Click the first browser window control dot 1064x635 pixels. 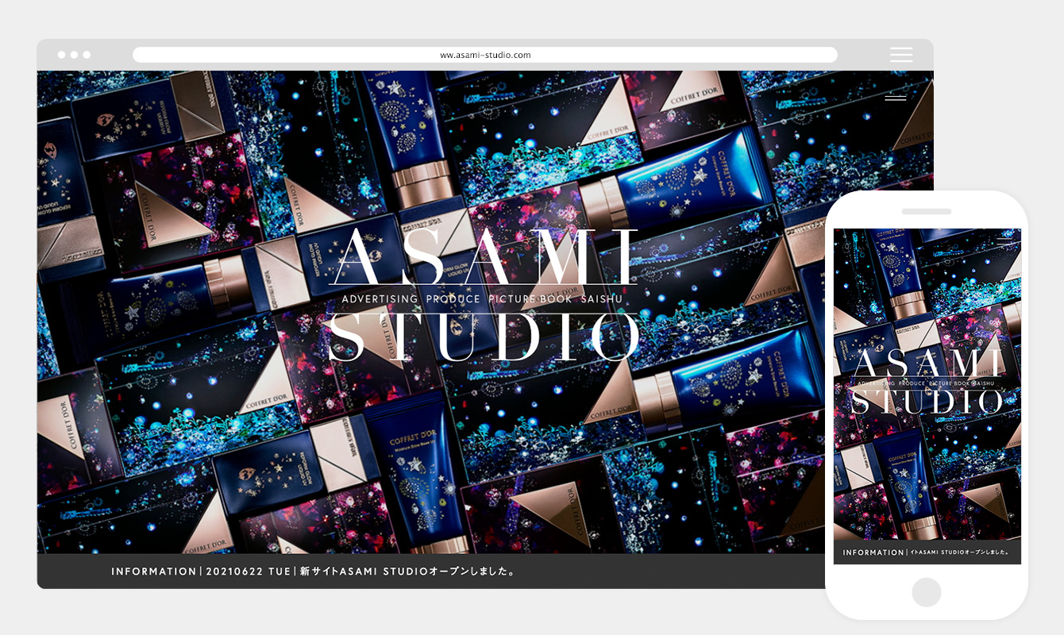coord(62,55)
